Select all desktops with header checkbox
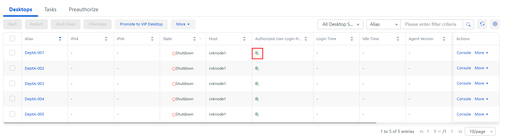 pos(12,39)
